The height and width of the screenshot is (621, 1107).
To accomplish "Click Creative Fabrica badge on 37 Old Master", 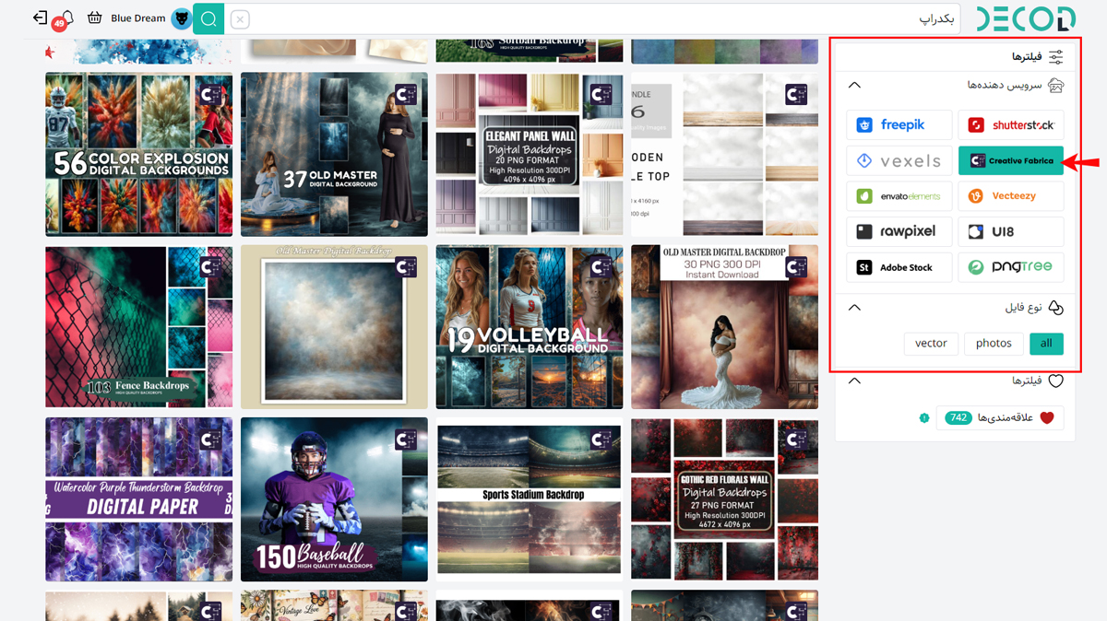I will pyautogui.click(x=406, y=94).
